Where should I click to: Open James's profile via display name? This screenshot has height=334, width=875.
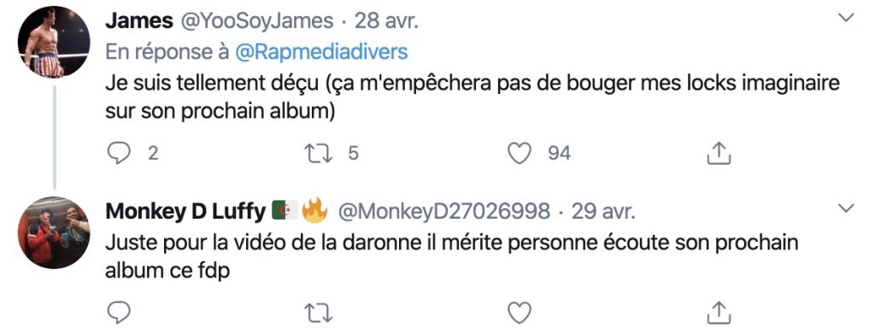[139, 21]
